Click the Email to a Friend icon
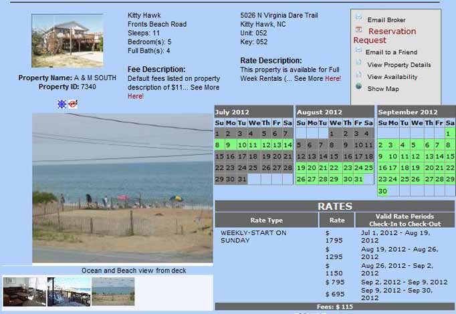The image size is (456, 314). 359,50
